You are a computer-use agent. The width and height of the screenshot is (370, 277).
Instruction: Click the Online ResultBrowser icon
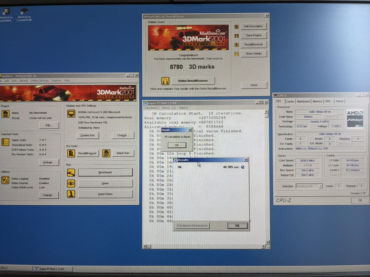click(165, 81)
